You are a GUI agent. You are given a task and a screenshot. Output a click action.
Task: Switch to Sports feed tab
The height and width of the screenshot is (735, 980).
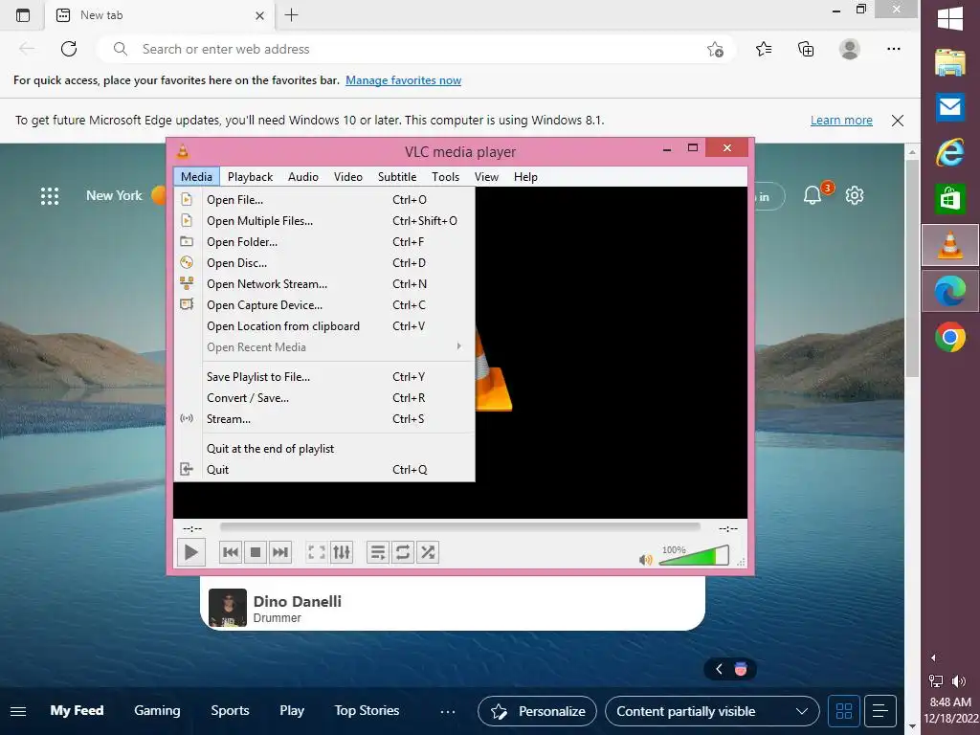[x=230, y=711]
